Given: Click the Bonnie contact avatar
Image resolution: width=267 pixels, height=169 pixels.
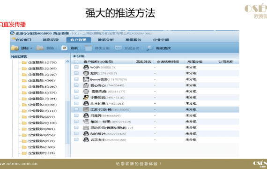Looking at the screenshot, I should click(86, 79).
